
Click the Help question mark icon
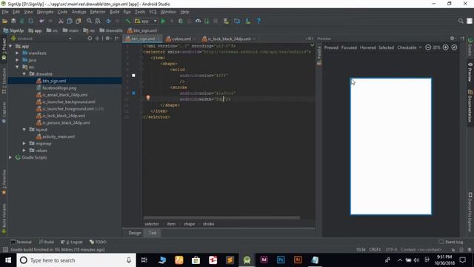(258, 22)
